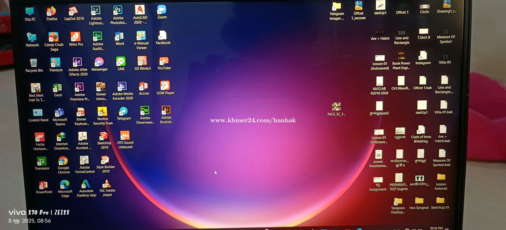
Task: Open Google Chrome from desktop
Action: pyautogui.click(x=63, y=165)
